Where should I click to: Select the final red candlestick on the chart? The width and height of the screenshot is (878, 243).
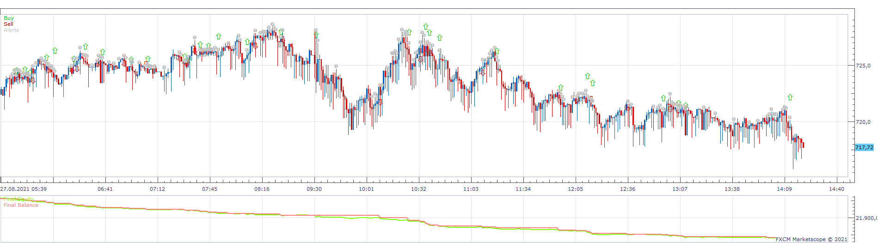point(804,145)
